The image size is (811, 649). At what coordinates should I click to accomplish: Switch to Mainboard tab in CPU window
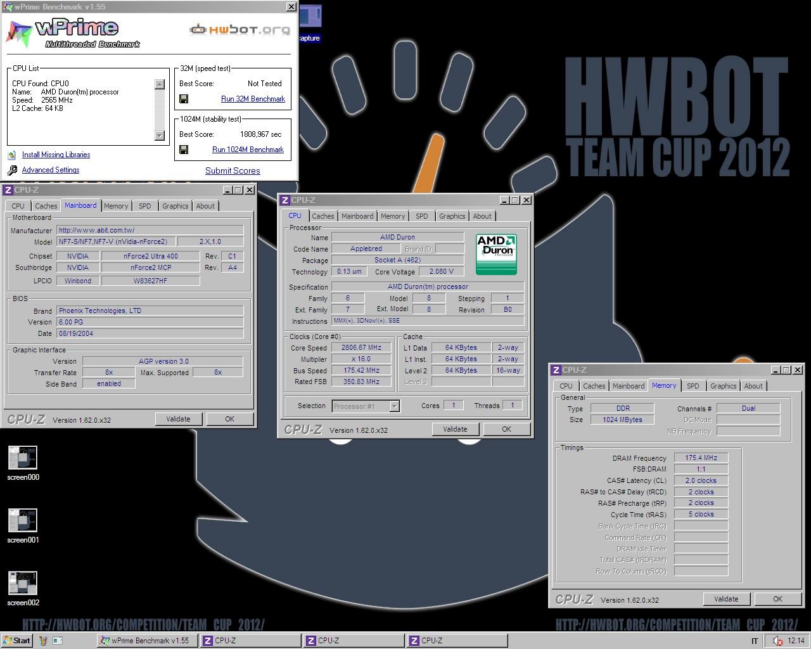[x=357, y=216]
